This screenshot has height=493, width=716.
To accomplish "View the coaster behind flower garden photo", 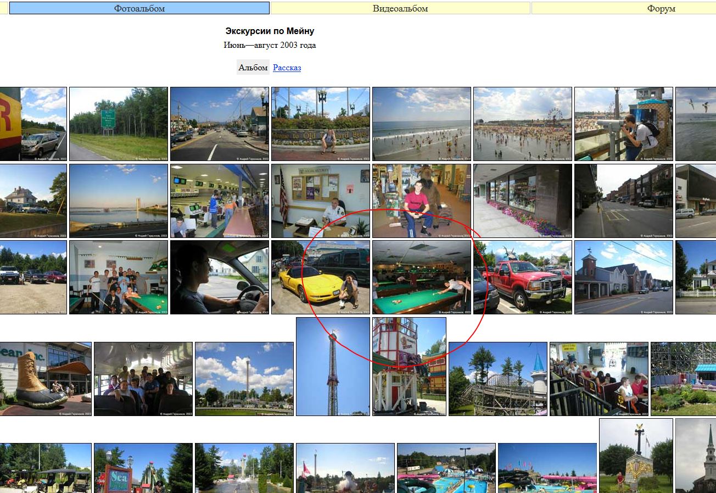I will coord(684,379).
